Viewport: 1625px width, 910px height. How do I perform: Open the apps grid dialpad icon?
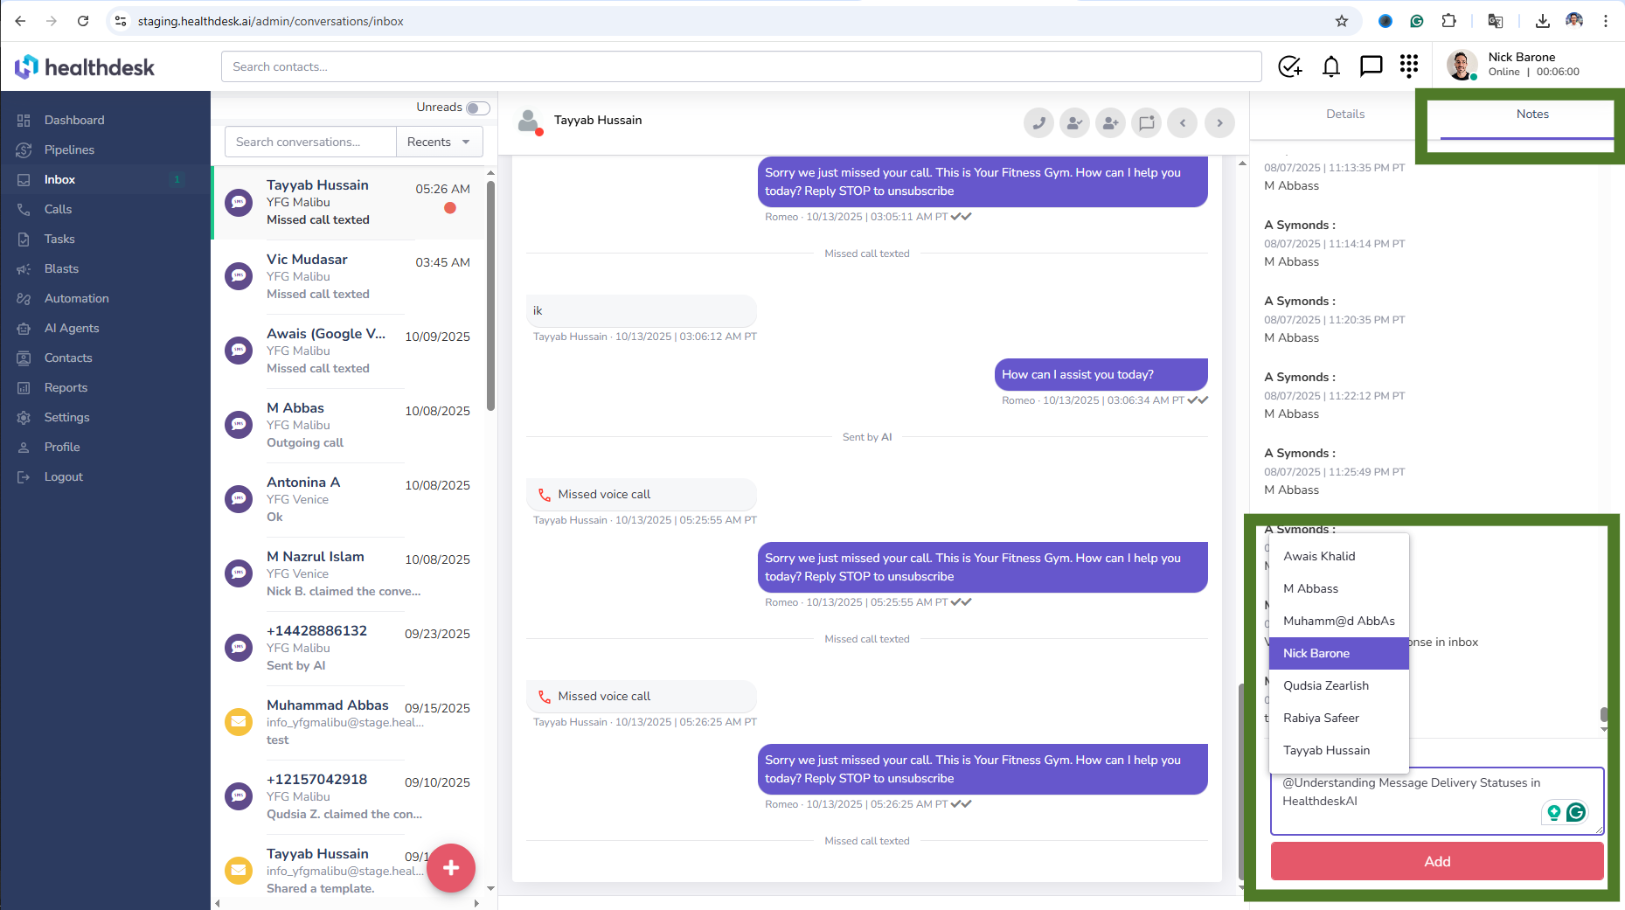pyautogui.click(x=1408, y=66)
